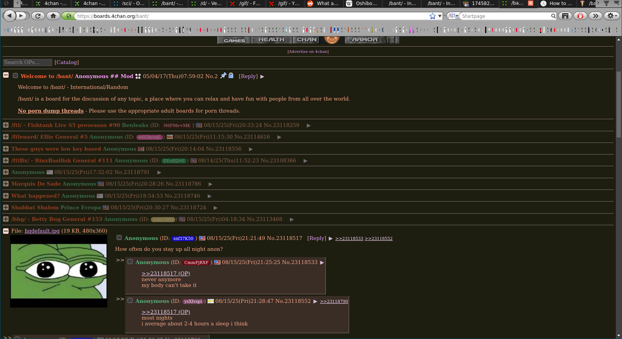Click the flag beside poster ID ysXIvspl
Viewport: 622px width, 339px height.
coord(211,301)
